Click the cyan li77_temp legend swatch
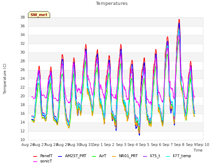224x168 pixels. point(168,156)
